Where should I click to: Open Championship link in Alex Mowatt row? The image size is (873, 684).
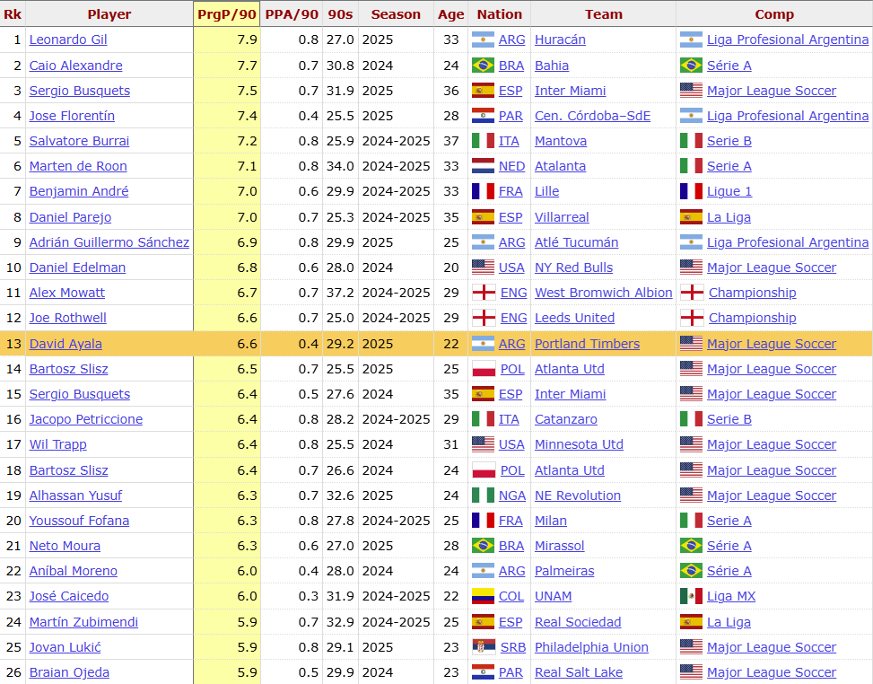[x=752, y=293]
